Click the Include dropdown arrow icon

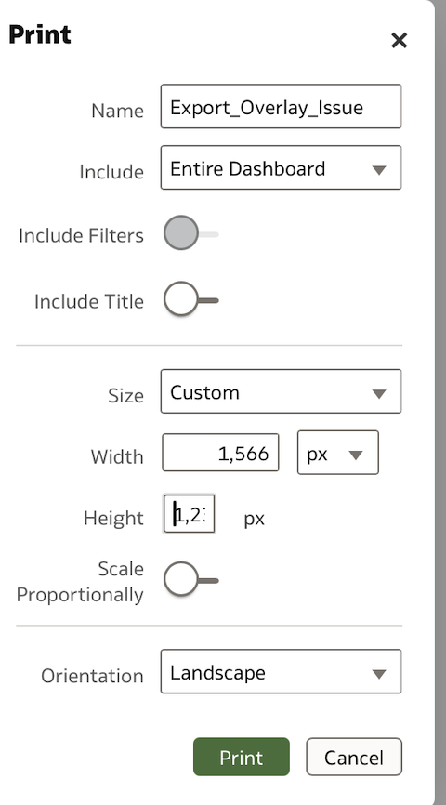point(379,169)
